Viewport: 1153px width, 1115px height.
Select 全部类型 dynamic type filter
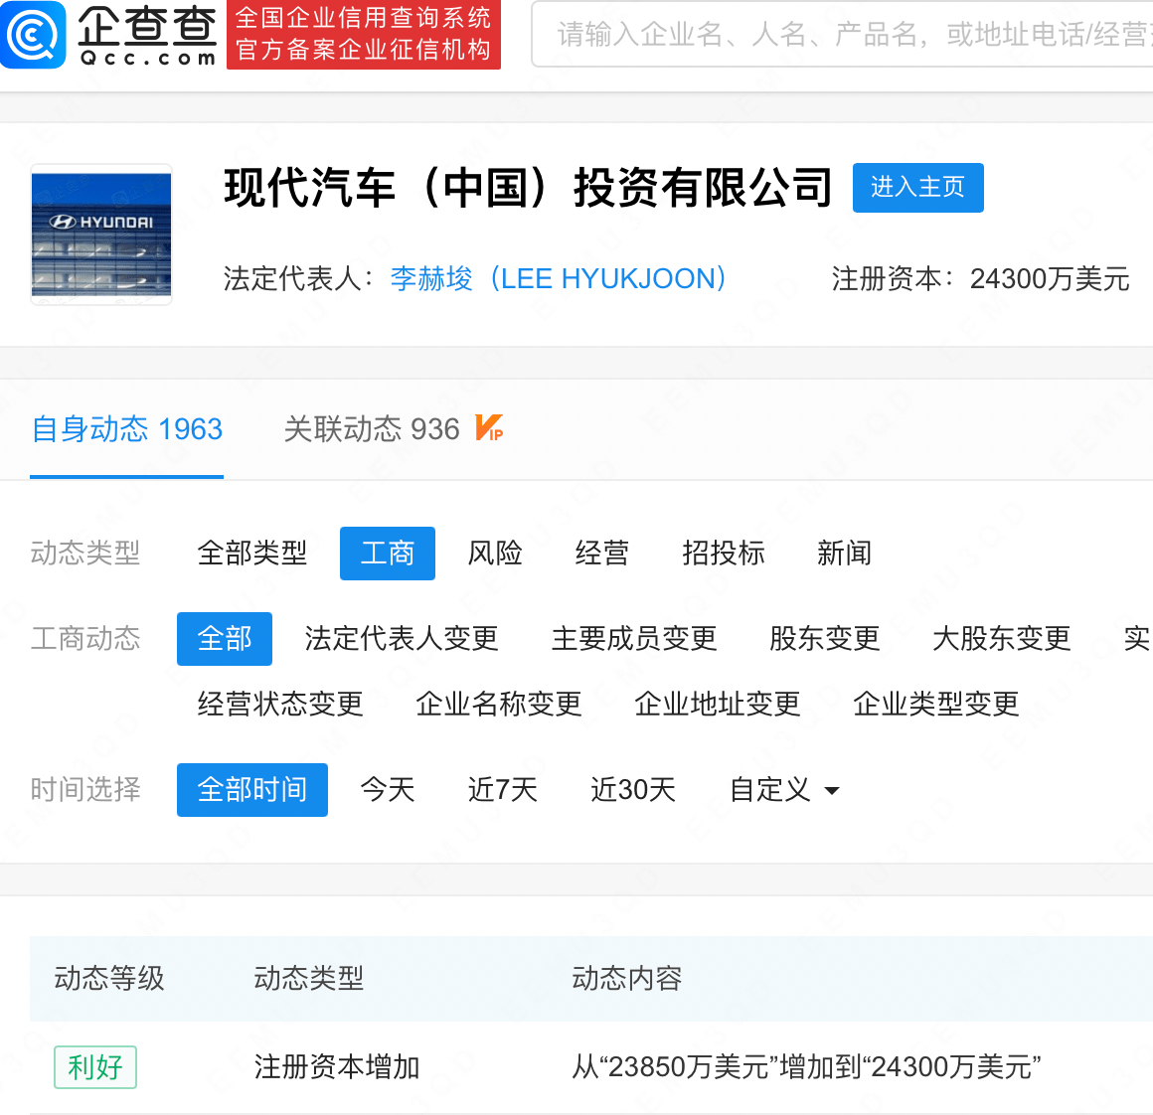point(252,554)
